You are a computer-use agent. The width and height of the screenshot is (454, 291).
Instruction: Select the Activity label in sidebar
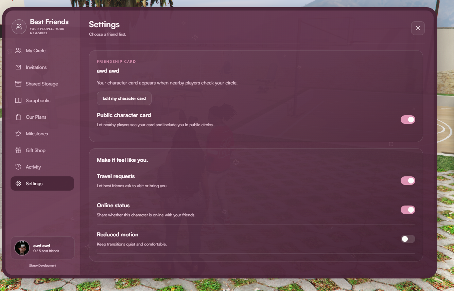click(x=33, y=167)
